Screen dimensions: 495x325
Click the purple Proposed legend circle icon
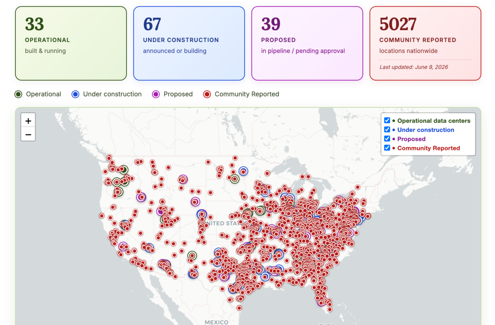156,94
